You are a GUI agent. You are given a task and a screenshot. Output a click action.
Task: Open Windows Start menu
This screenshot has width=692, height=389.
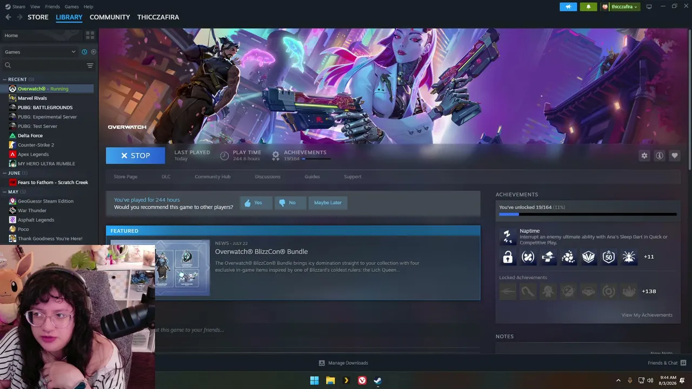click(x=314, y=380)
